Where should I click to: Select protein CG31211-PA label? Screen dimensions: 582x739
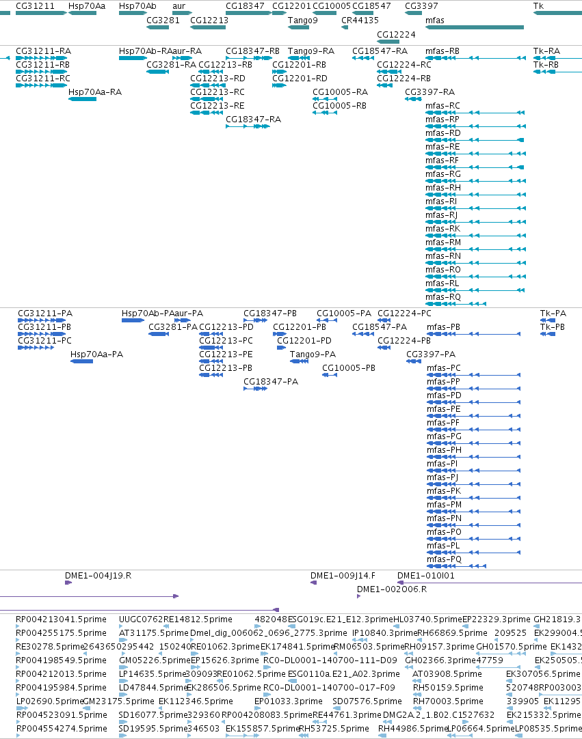[x=45, y=313]
